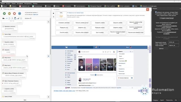Click the blue redo arrow in script editor
This screenshot has height=102, width=181.
7,18
